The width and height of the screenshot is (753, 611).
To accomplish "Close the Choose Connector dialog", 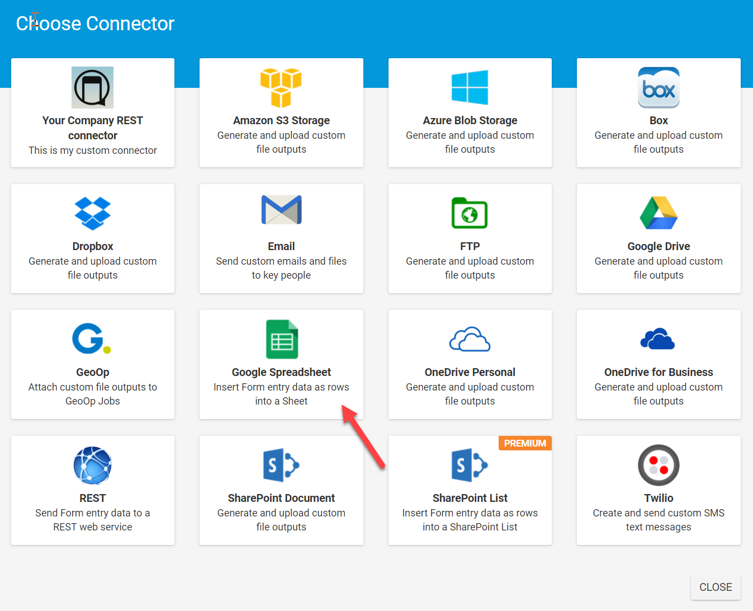I will point(716,587).
